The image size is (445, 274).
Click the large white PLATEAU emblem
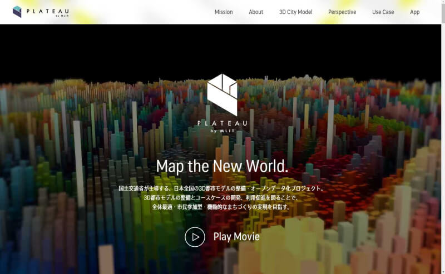click(222, 94)
